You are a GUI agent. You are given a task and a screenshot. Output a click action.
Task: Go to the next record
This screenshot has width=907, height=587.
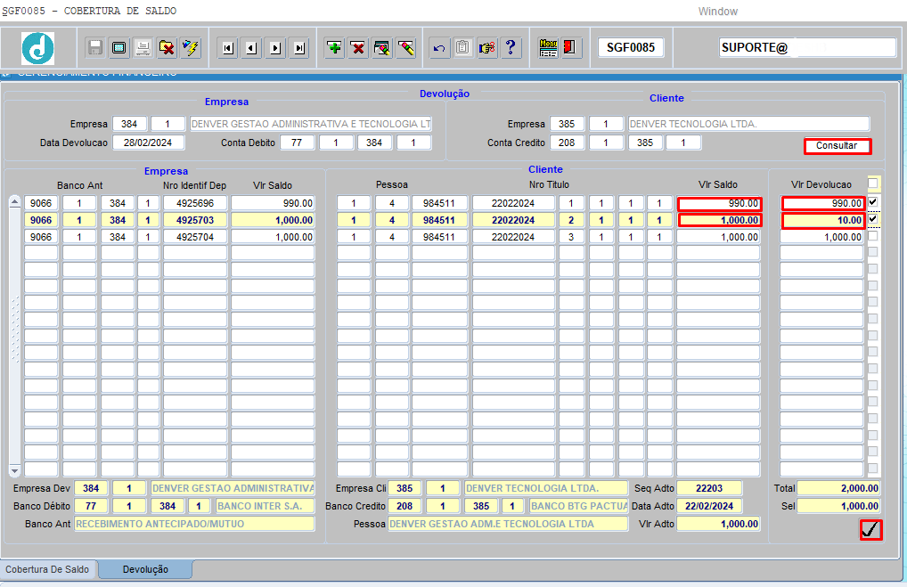(x=276, y=48)
